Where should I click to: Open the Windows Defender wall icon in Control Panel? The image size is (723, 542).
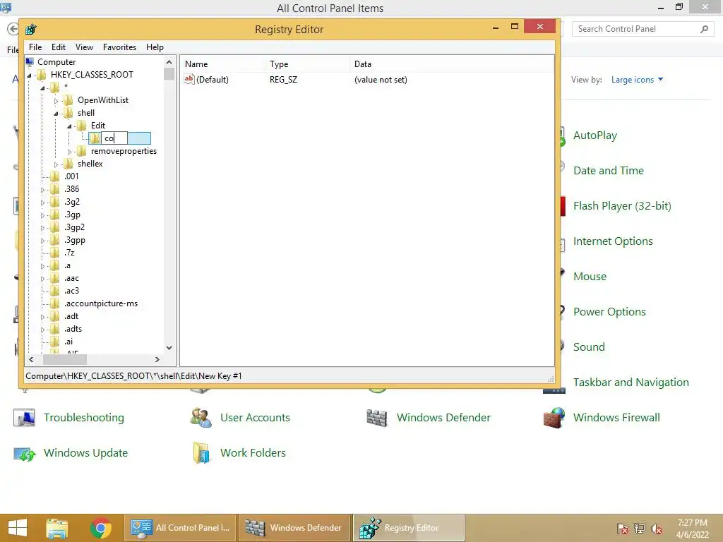(377, 418)
